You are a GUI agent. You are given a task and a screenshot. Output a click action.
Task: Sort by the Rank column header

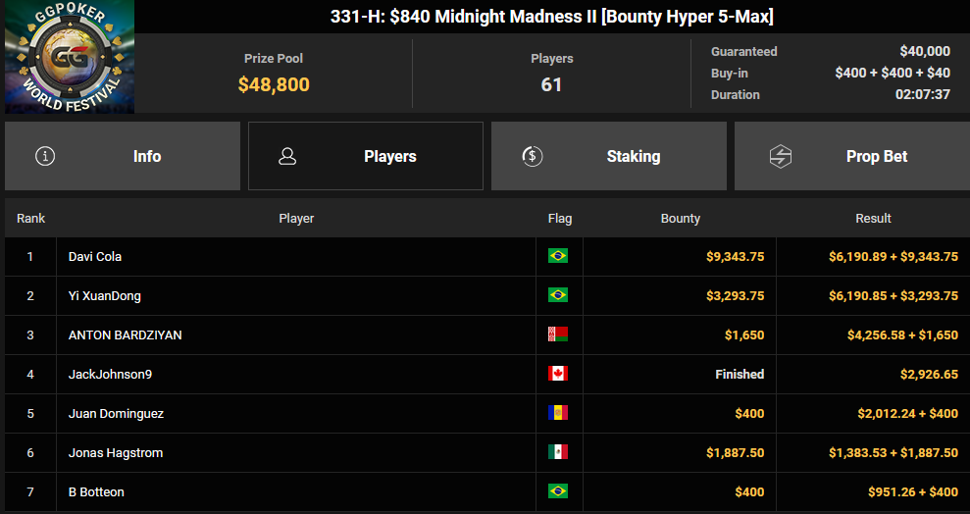(31, 219)
